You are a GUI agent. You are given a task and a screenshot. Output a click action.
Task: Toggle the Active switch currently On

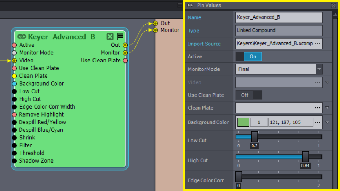click(249, 56)
